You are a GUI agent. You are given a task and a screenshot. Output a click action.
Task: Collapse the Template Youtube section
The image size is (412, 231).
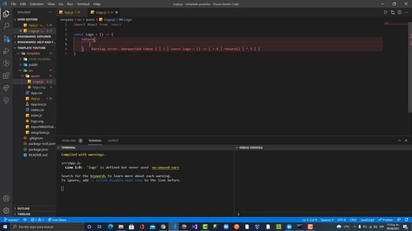click(x=32, y=48)
